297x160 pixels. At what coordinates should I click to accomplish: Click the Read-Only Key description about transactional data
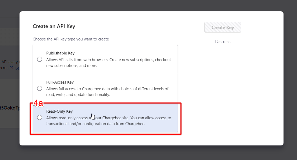(109, 121)
